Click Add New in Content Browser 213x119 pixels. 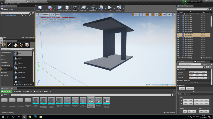pos(7,92)
